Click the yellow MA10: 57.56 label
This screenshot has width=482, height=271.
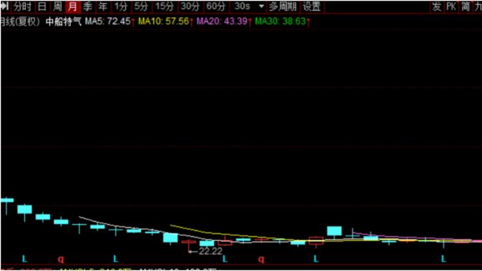click(164, 21)
